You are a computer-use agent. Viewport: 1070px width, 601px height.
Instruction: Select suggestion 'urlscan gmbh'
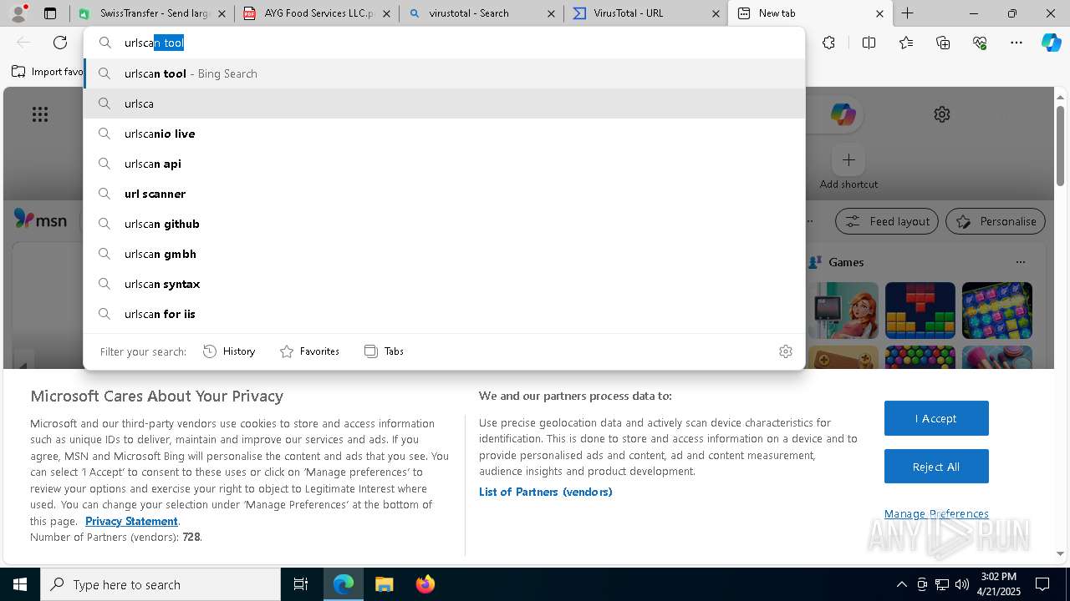tap(444, 254)
